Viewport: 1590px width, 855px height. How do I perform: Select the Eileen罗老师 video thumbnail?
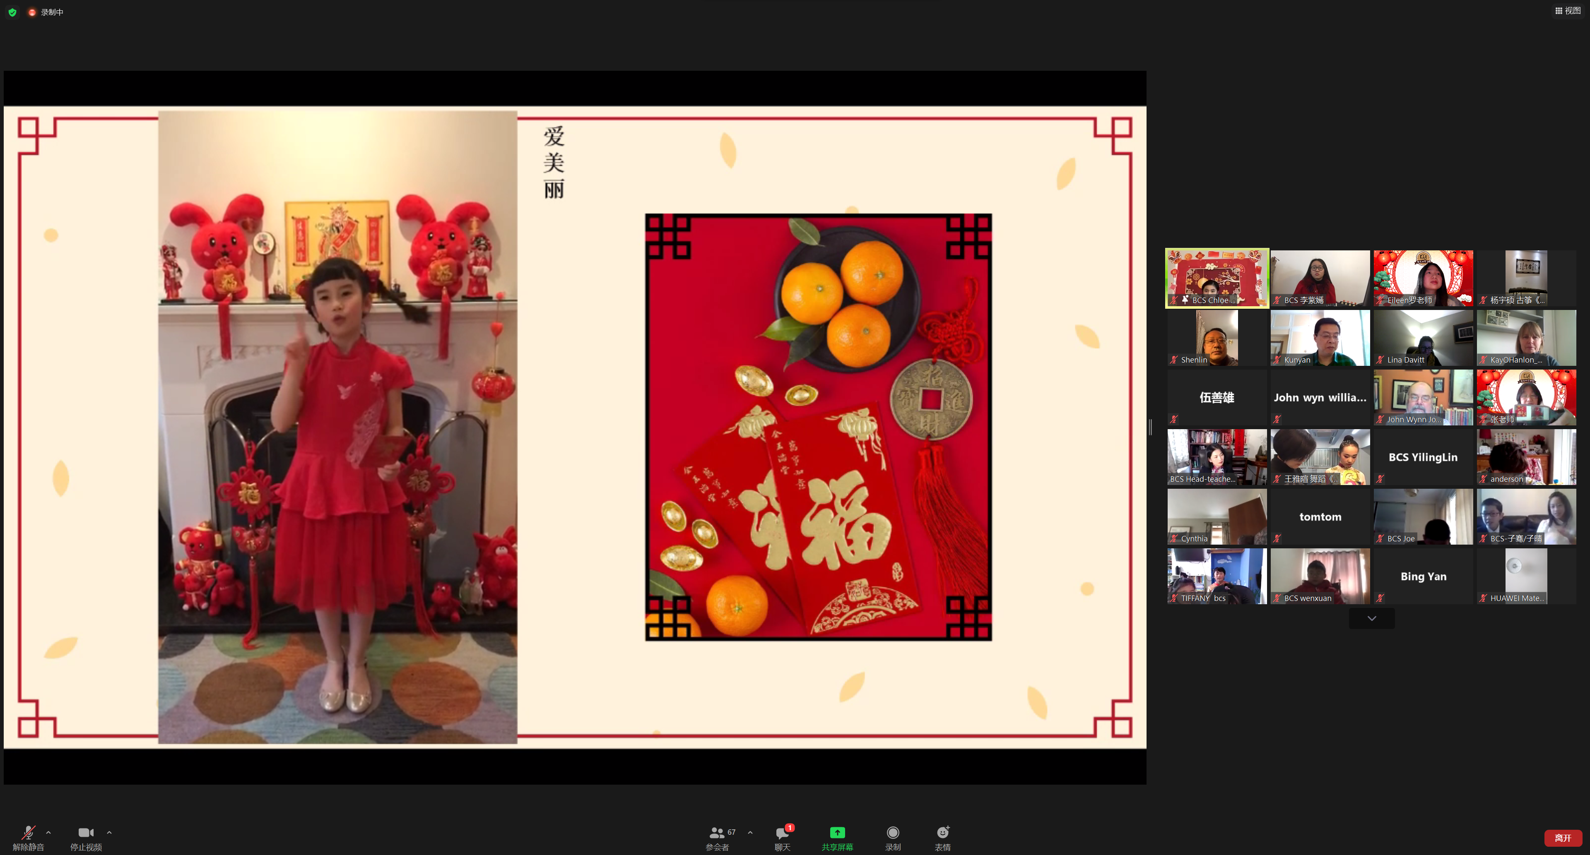(1423, 278)
